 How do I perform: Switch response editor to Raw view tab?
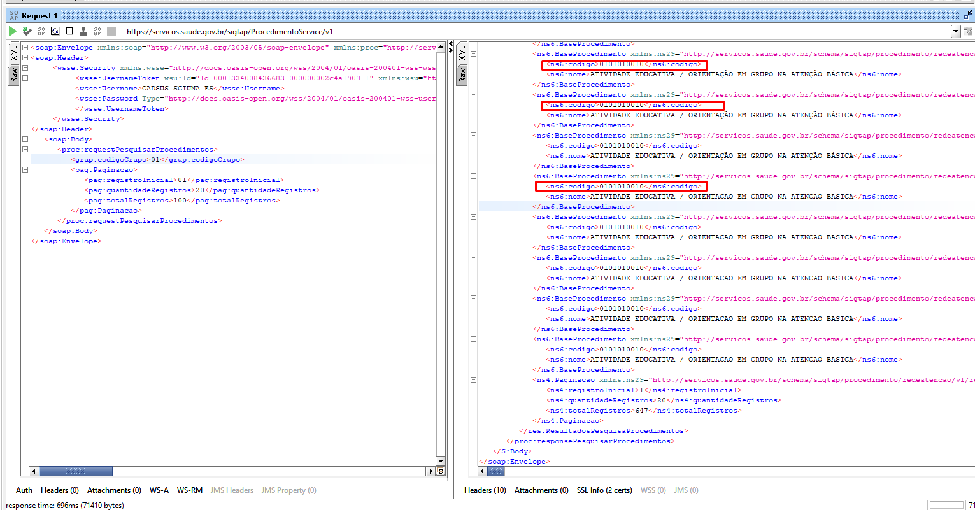pyautogui.click(x=462, y=76)
